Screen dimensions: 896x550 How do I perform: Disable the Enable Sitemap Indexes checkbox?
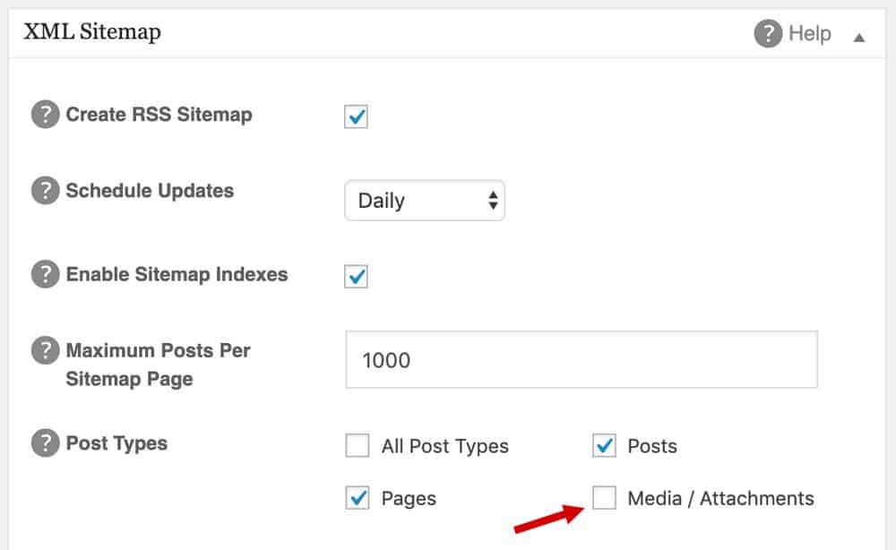pyautogui.click(x=357, y=276)
